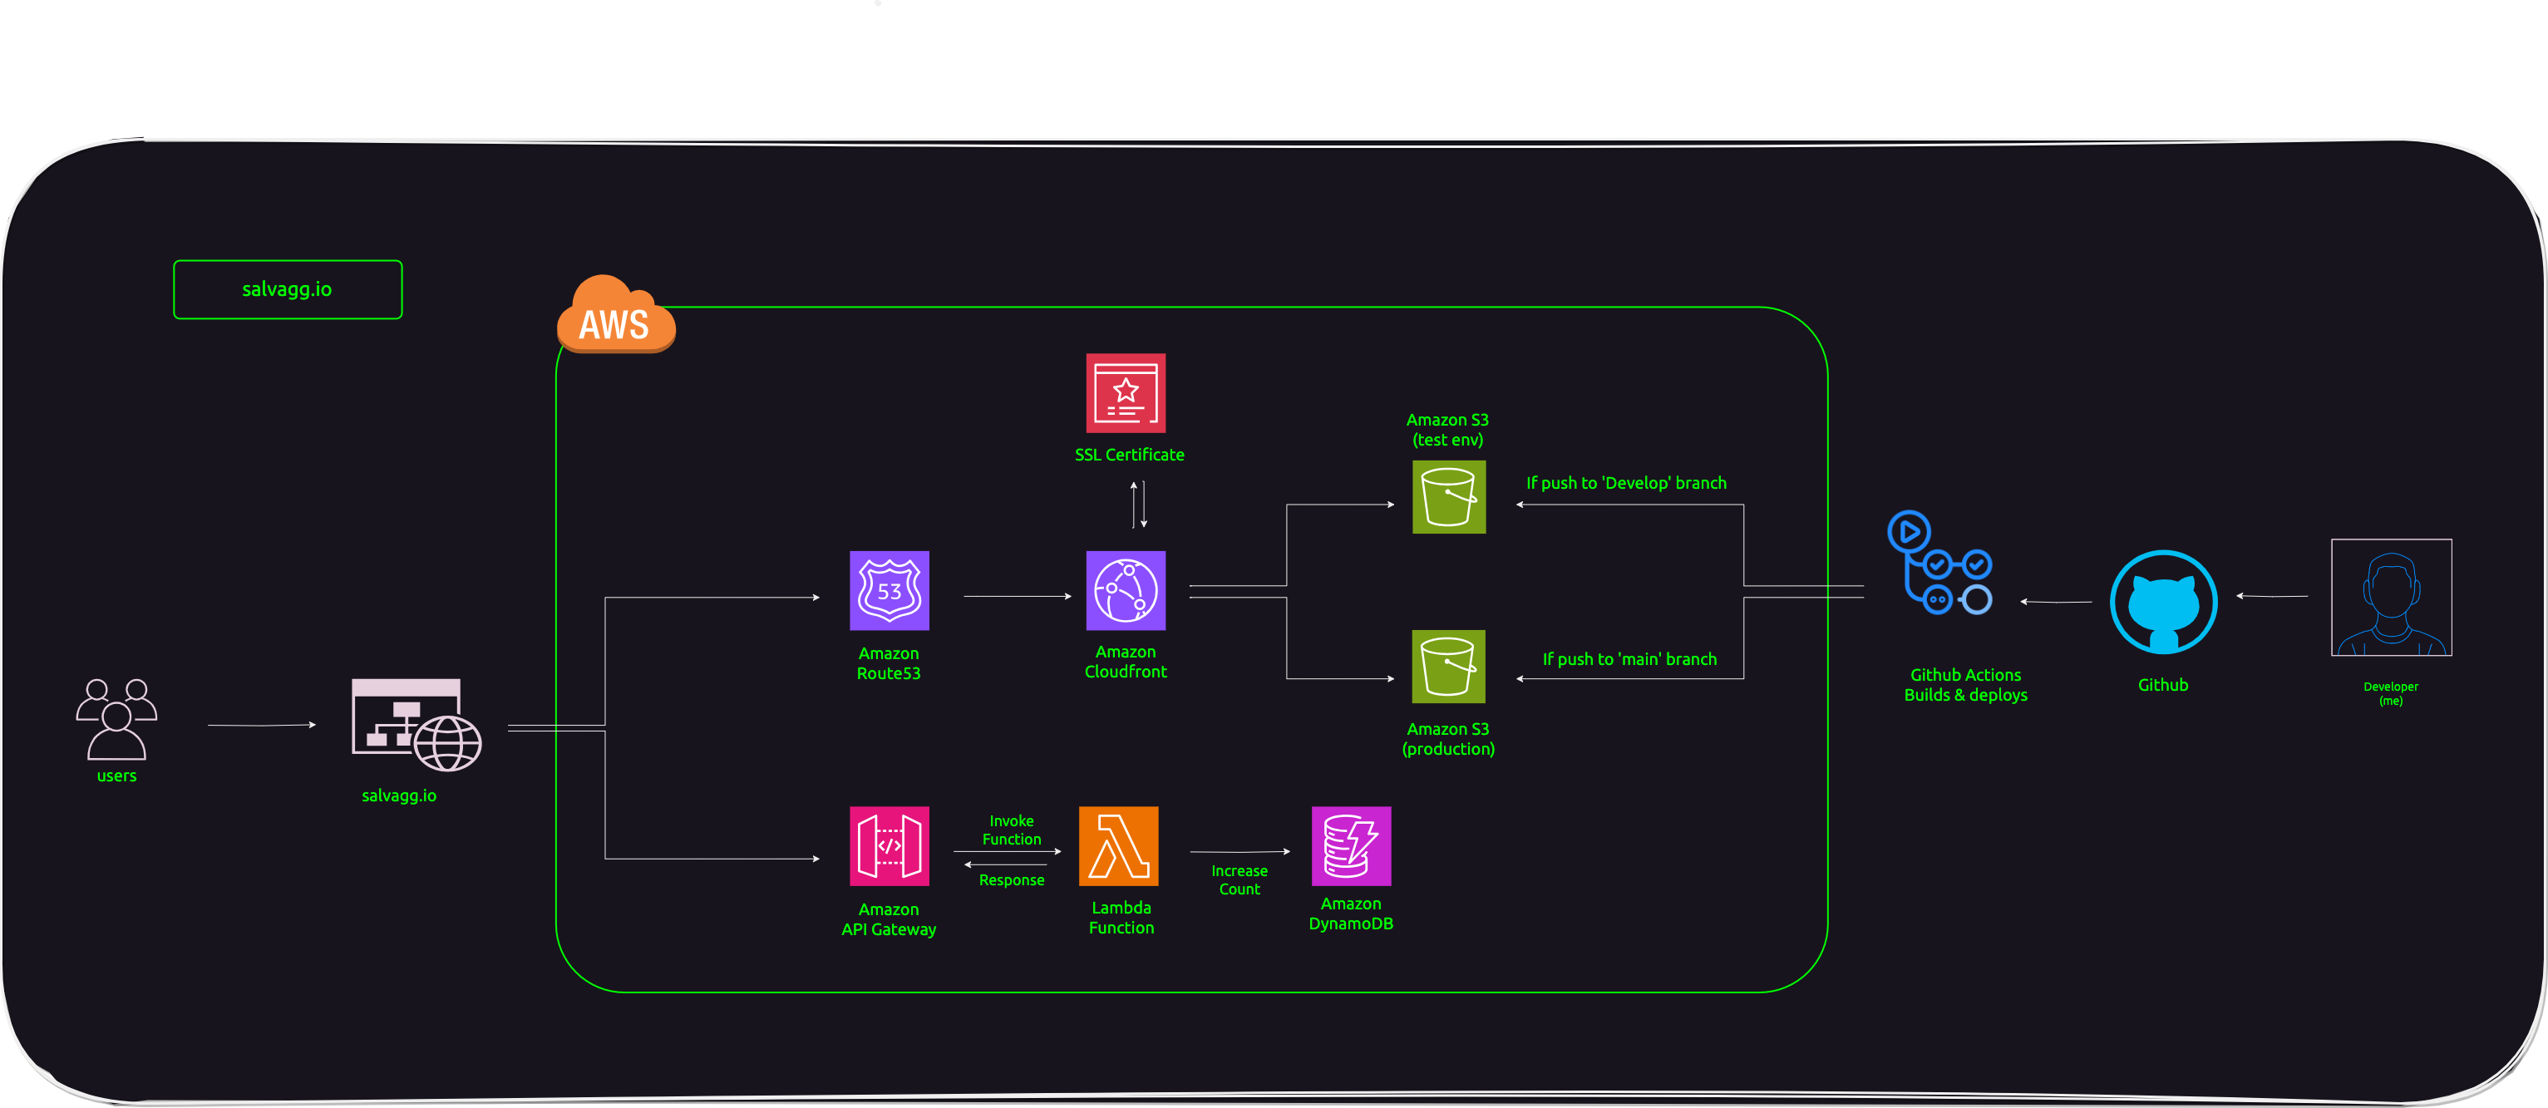This screenshot has height=1108, width=2548.
Task: Select the Developer avatar image
Action: pyautogui.click(x=2391, y=597)
